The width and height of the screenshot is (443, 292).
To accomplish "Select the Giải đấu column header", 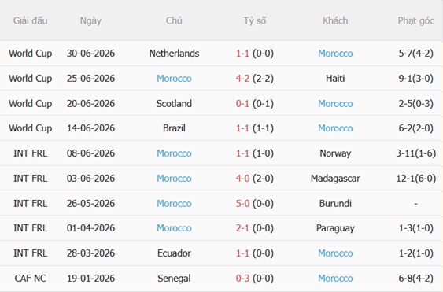I will pos(30,20).
